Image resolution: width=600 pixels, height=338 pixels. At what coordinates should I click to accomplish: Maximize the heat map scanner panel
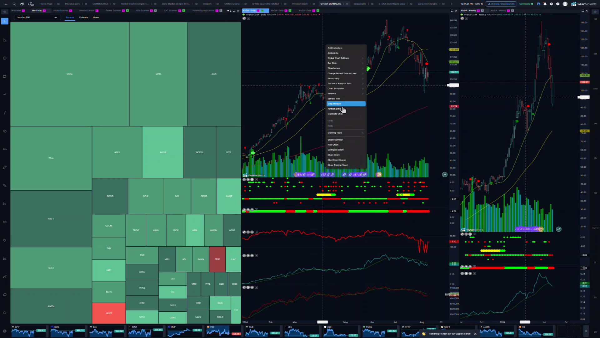(234, 11)
